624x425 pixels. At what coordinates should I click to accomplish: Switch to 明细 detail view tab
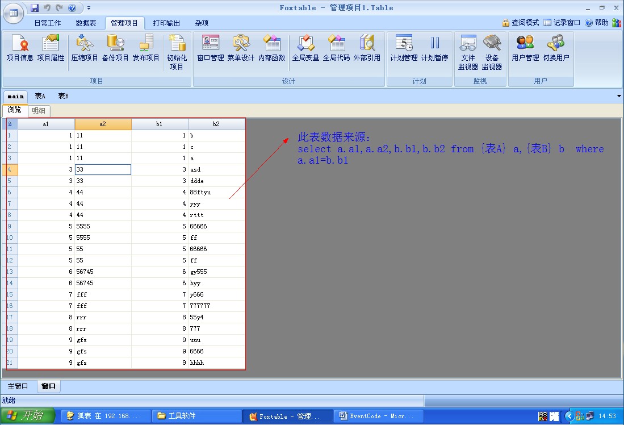click(39, 111)
